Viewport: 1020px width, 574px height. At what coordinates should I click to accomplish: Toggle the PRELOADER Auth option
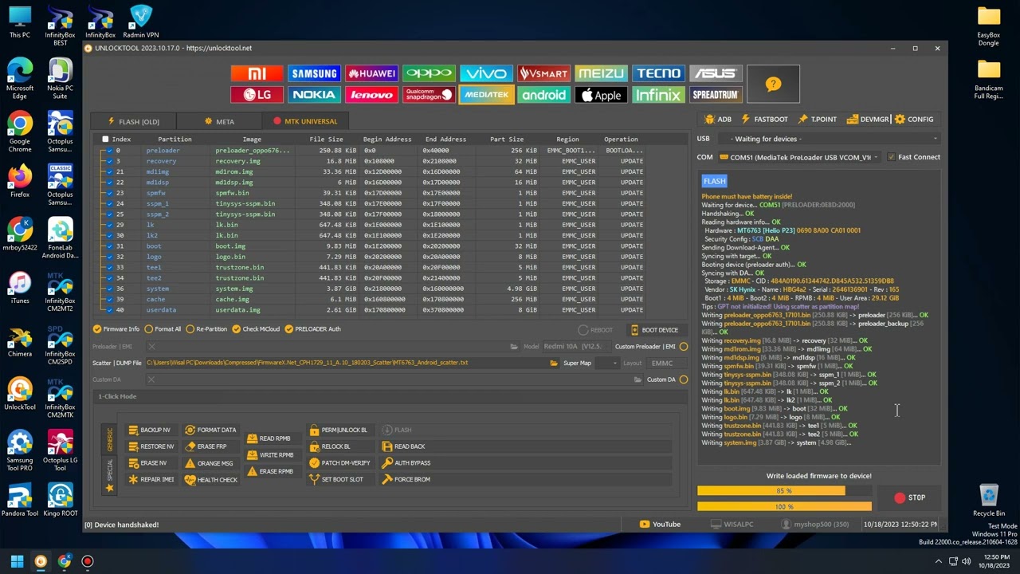coord(312,329)
